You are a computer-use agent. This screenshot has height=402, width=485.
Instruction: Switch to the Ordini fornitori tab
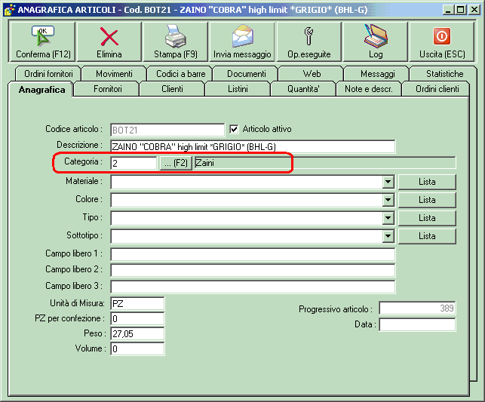tap(48, 74)
